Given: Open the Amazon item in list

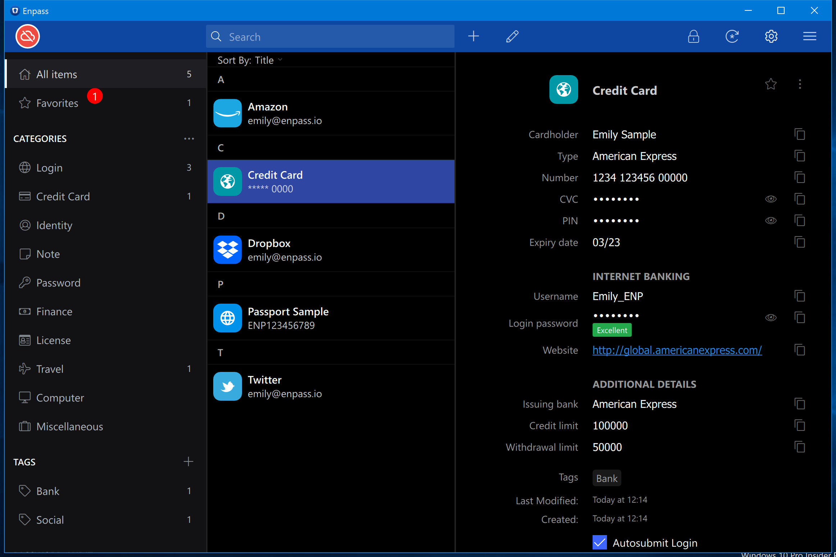Looking at the screenshot, I should point(331,113).
